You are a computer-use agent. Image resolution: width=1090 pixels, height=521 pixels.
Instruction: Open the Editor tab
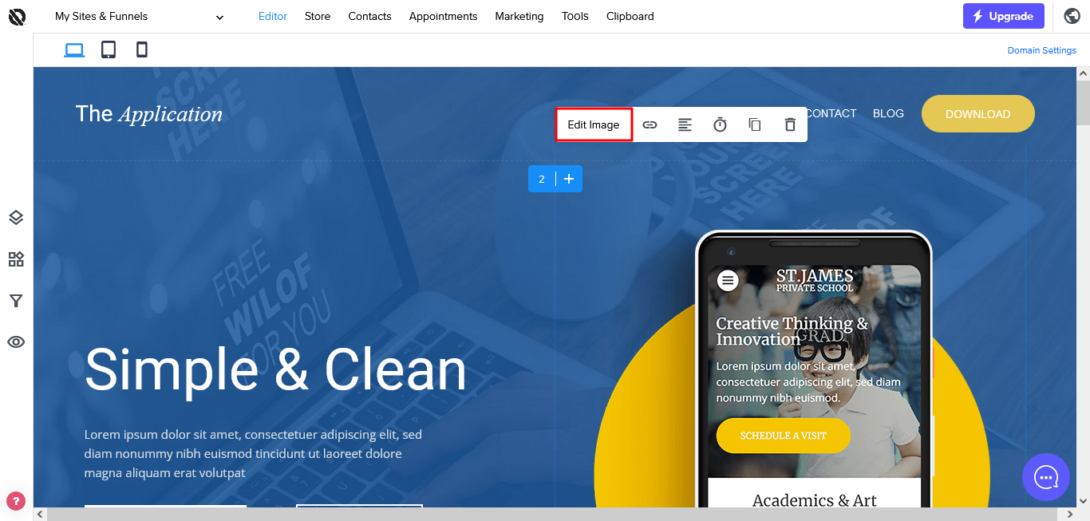pyautogui.click(x=273, y=16)
